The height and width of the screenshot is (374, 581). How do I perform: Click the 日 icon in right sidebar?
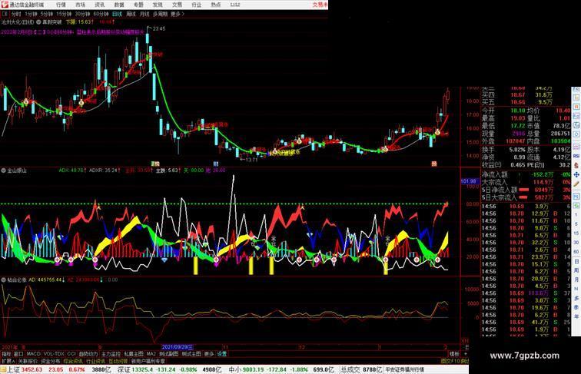point(576,261)
